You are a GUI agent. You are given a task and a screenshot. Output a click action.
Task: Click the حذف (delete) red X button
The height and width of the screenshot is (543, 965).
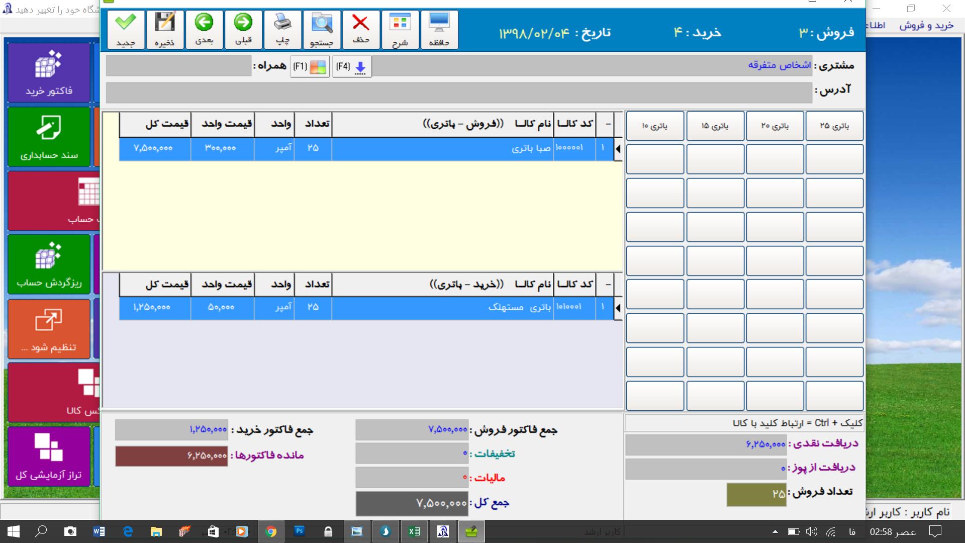click(x=361, y=30)
